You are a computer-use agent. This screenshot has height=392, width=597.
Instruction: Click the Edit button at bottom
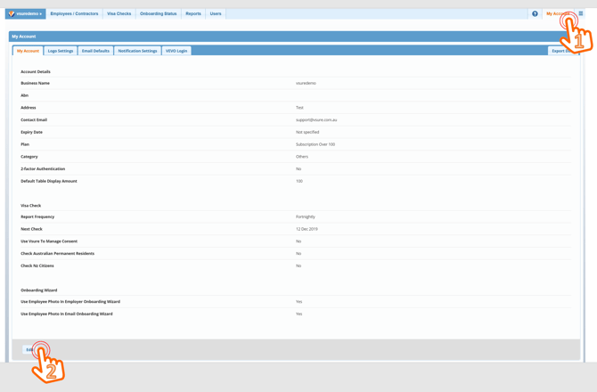[x=30, y=349]
